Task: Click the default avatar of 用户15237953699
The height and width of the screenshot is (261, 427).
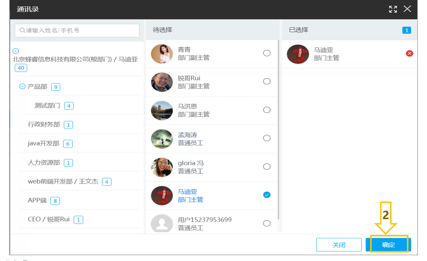Action: [x=162, y=224]
